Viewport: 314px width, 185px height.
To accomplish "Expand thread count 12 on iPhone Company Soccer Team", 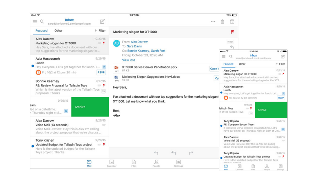I will pyautogui.click(x=283, y=129).
